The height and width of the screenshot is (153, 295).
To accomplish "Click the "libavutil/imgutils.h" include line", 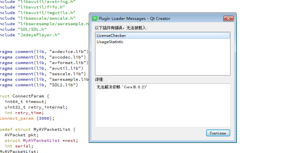I will point(37,13).
